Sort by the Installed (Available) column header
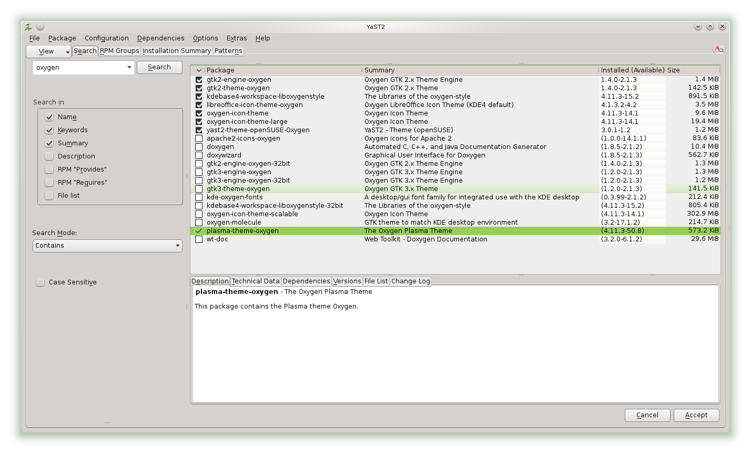751x455 pixels. click(632, 70)
